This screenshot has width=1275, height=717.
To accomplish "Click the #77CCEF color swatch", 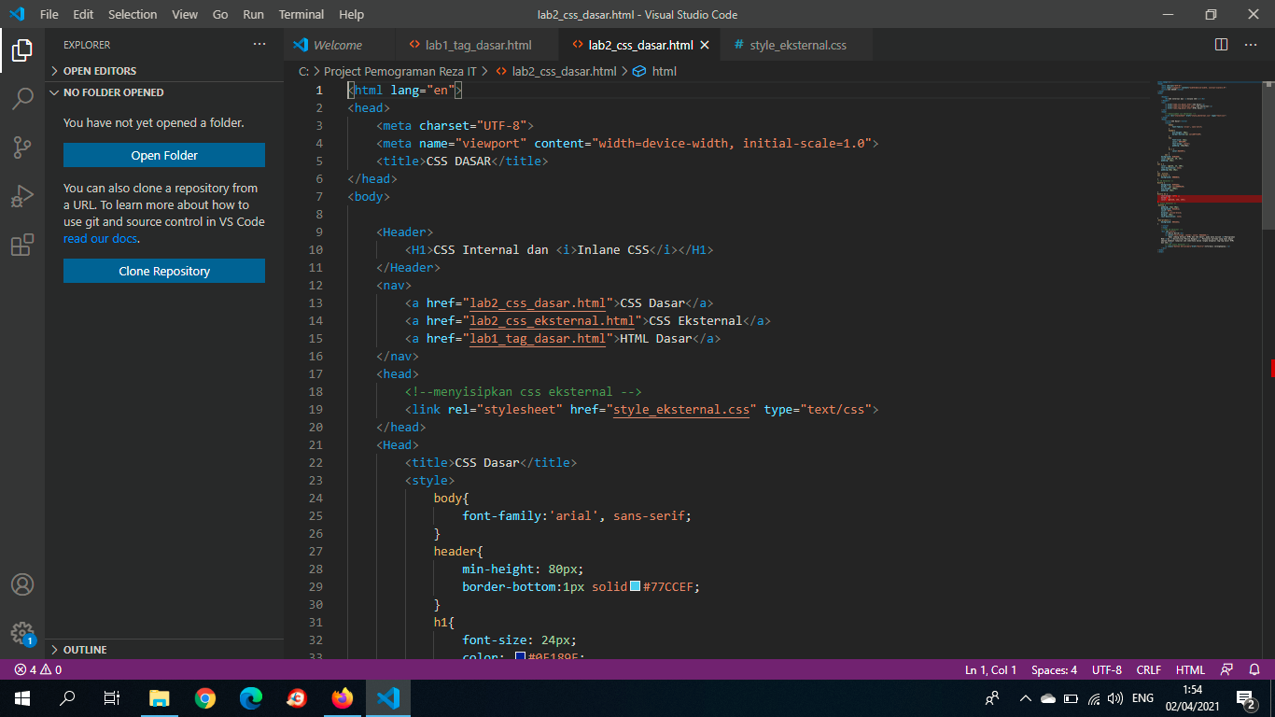I will pos(636,587).
